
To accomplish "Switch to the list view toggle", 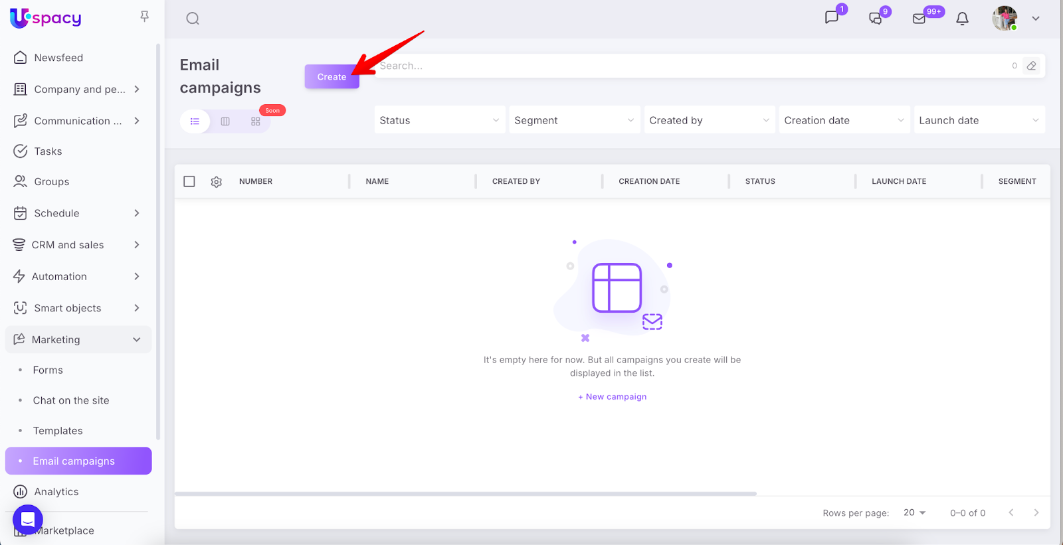I will point(195,121).
